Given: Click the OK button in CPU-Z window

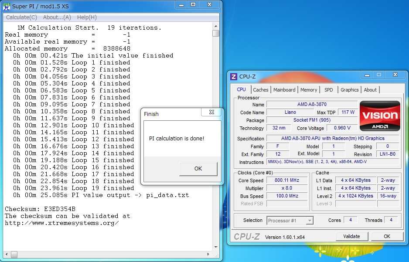Looking at the screenshot, I should coord(387,236).
